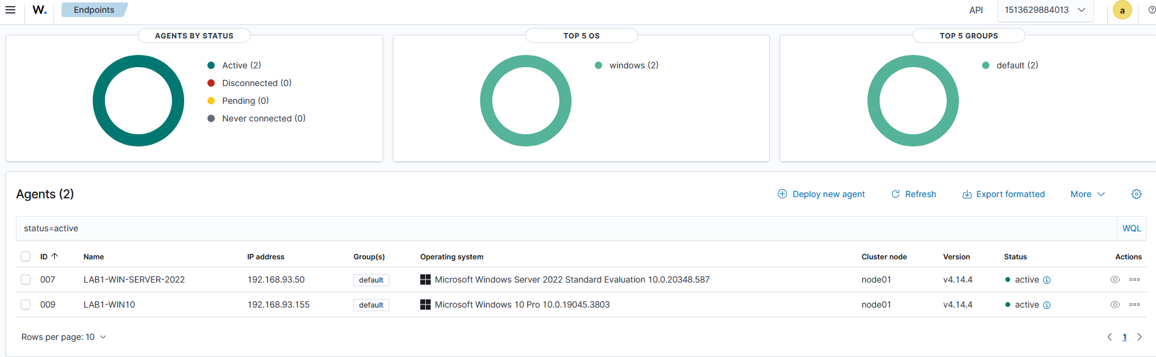Sort by IP address column header

tap(265, 257)
